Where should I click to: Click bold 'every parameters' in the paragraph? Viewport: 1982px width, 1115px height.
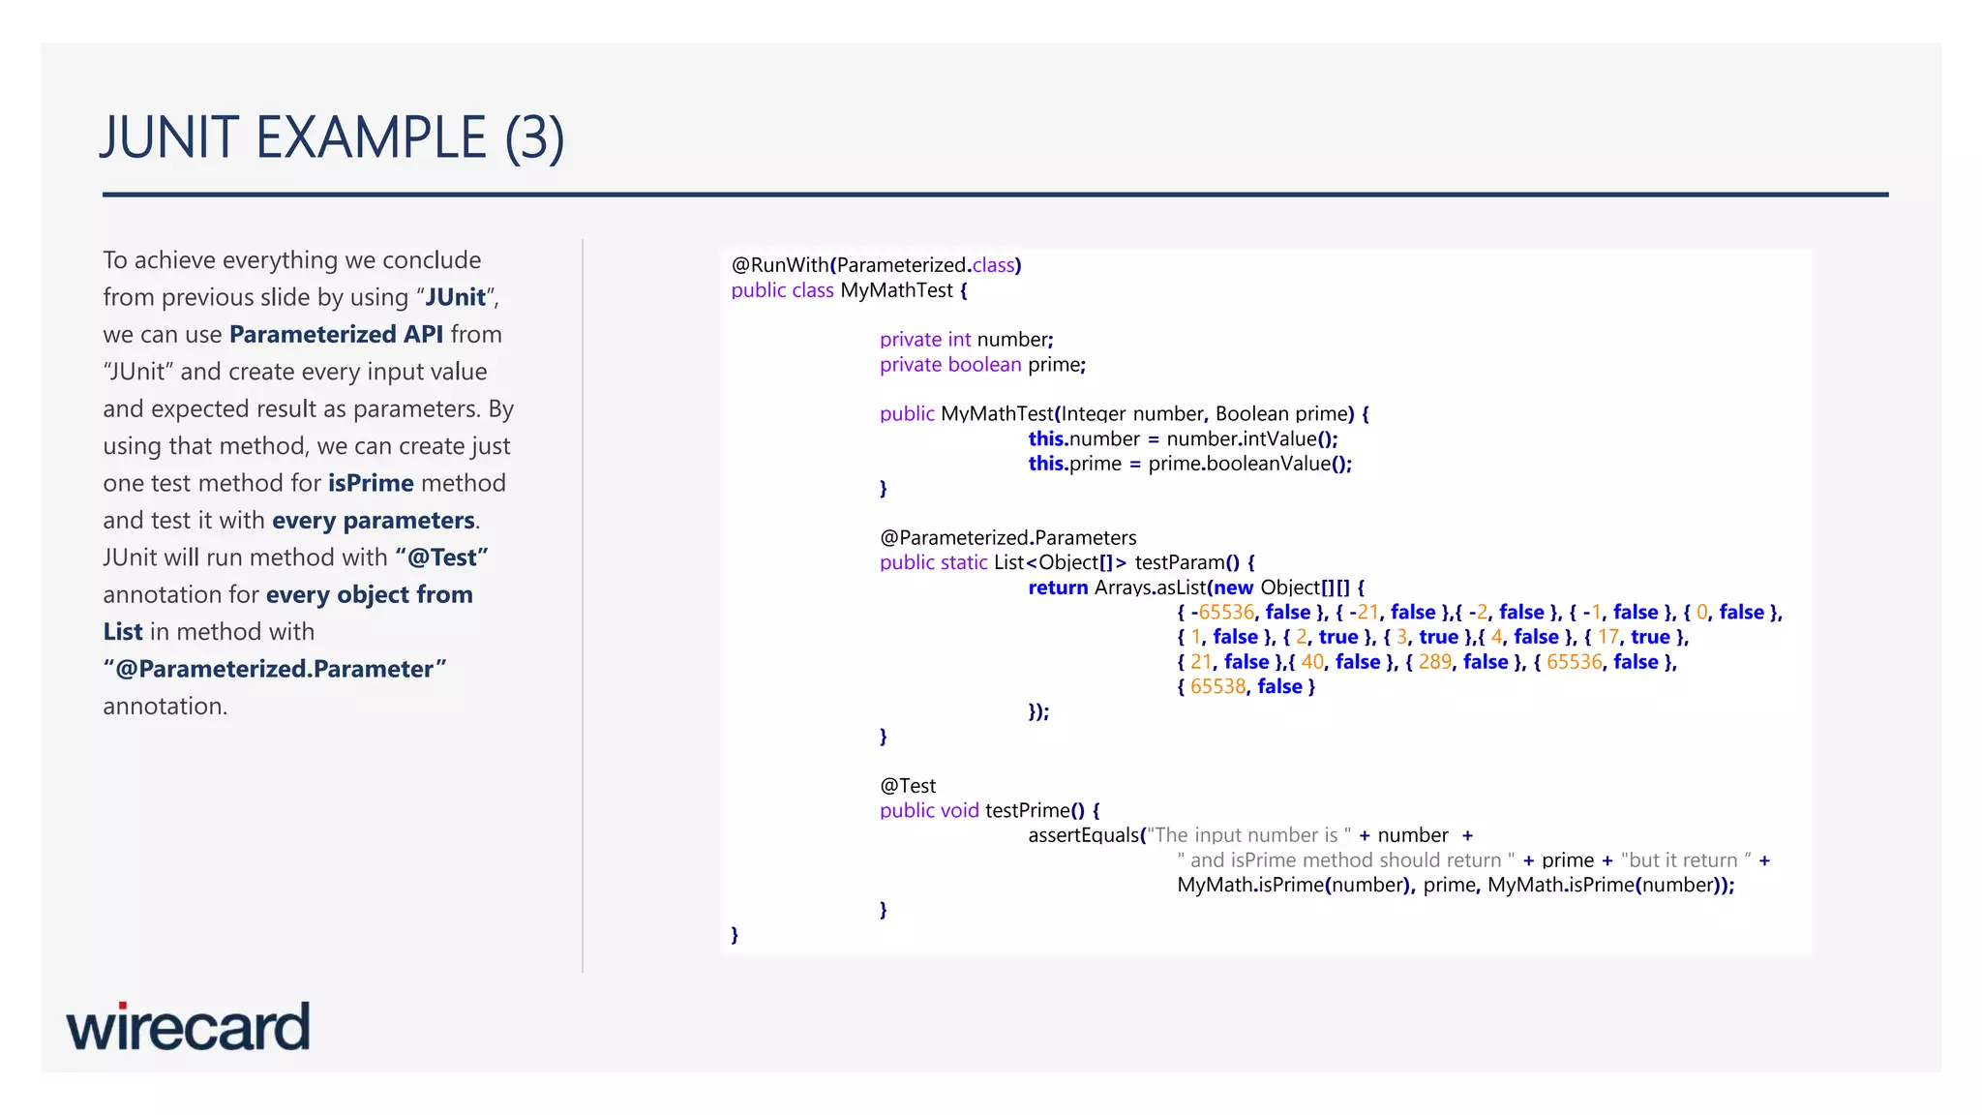374,520
